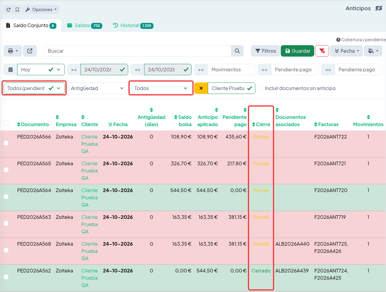Select the checkbox for row PED2026A565

pos(6,170)
